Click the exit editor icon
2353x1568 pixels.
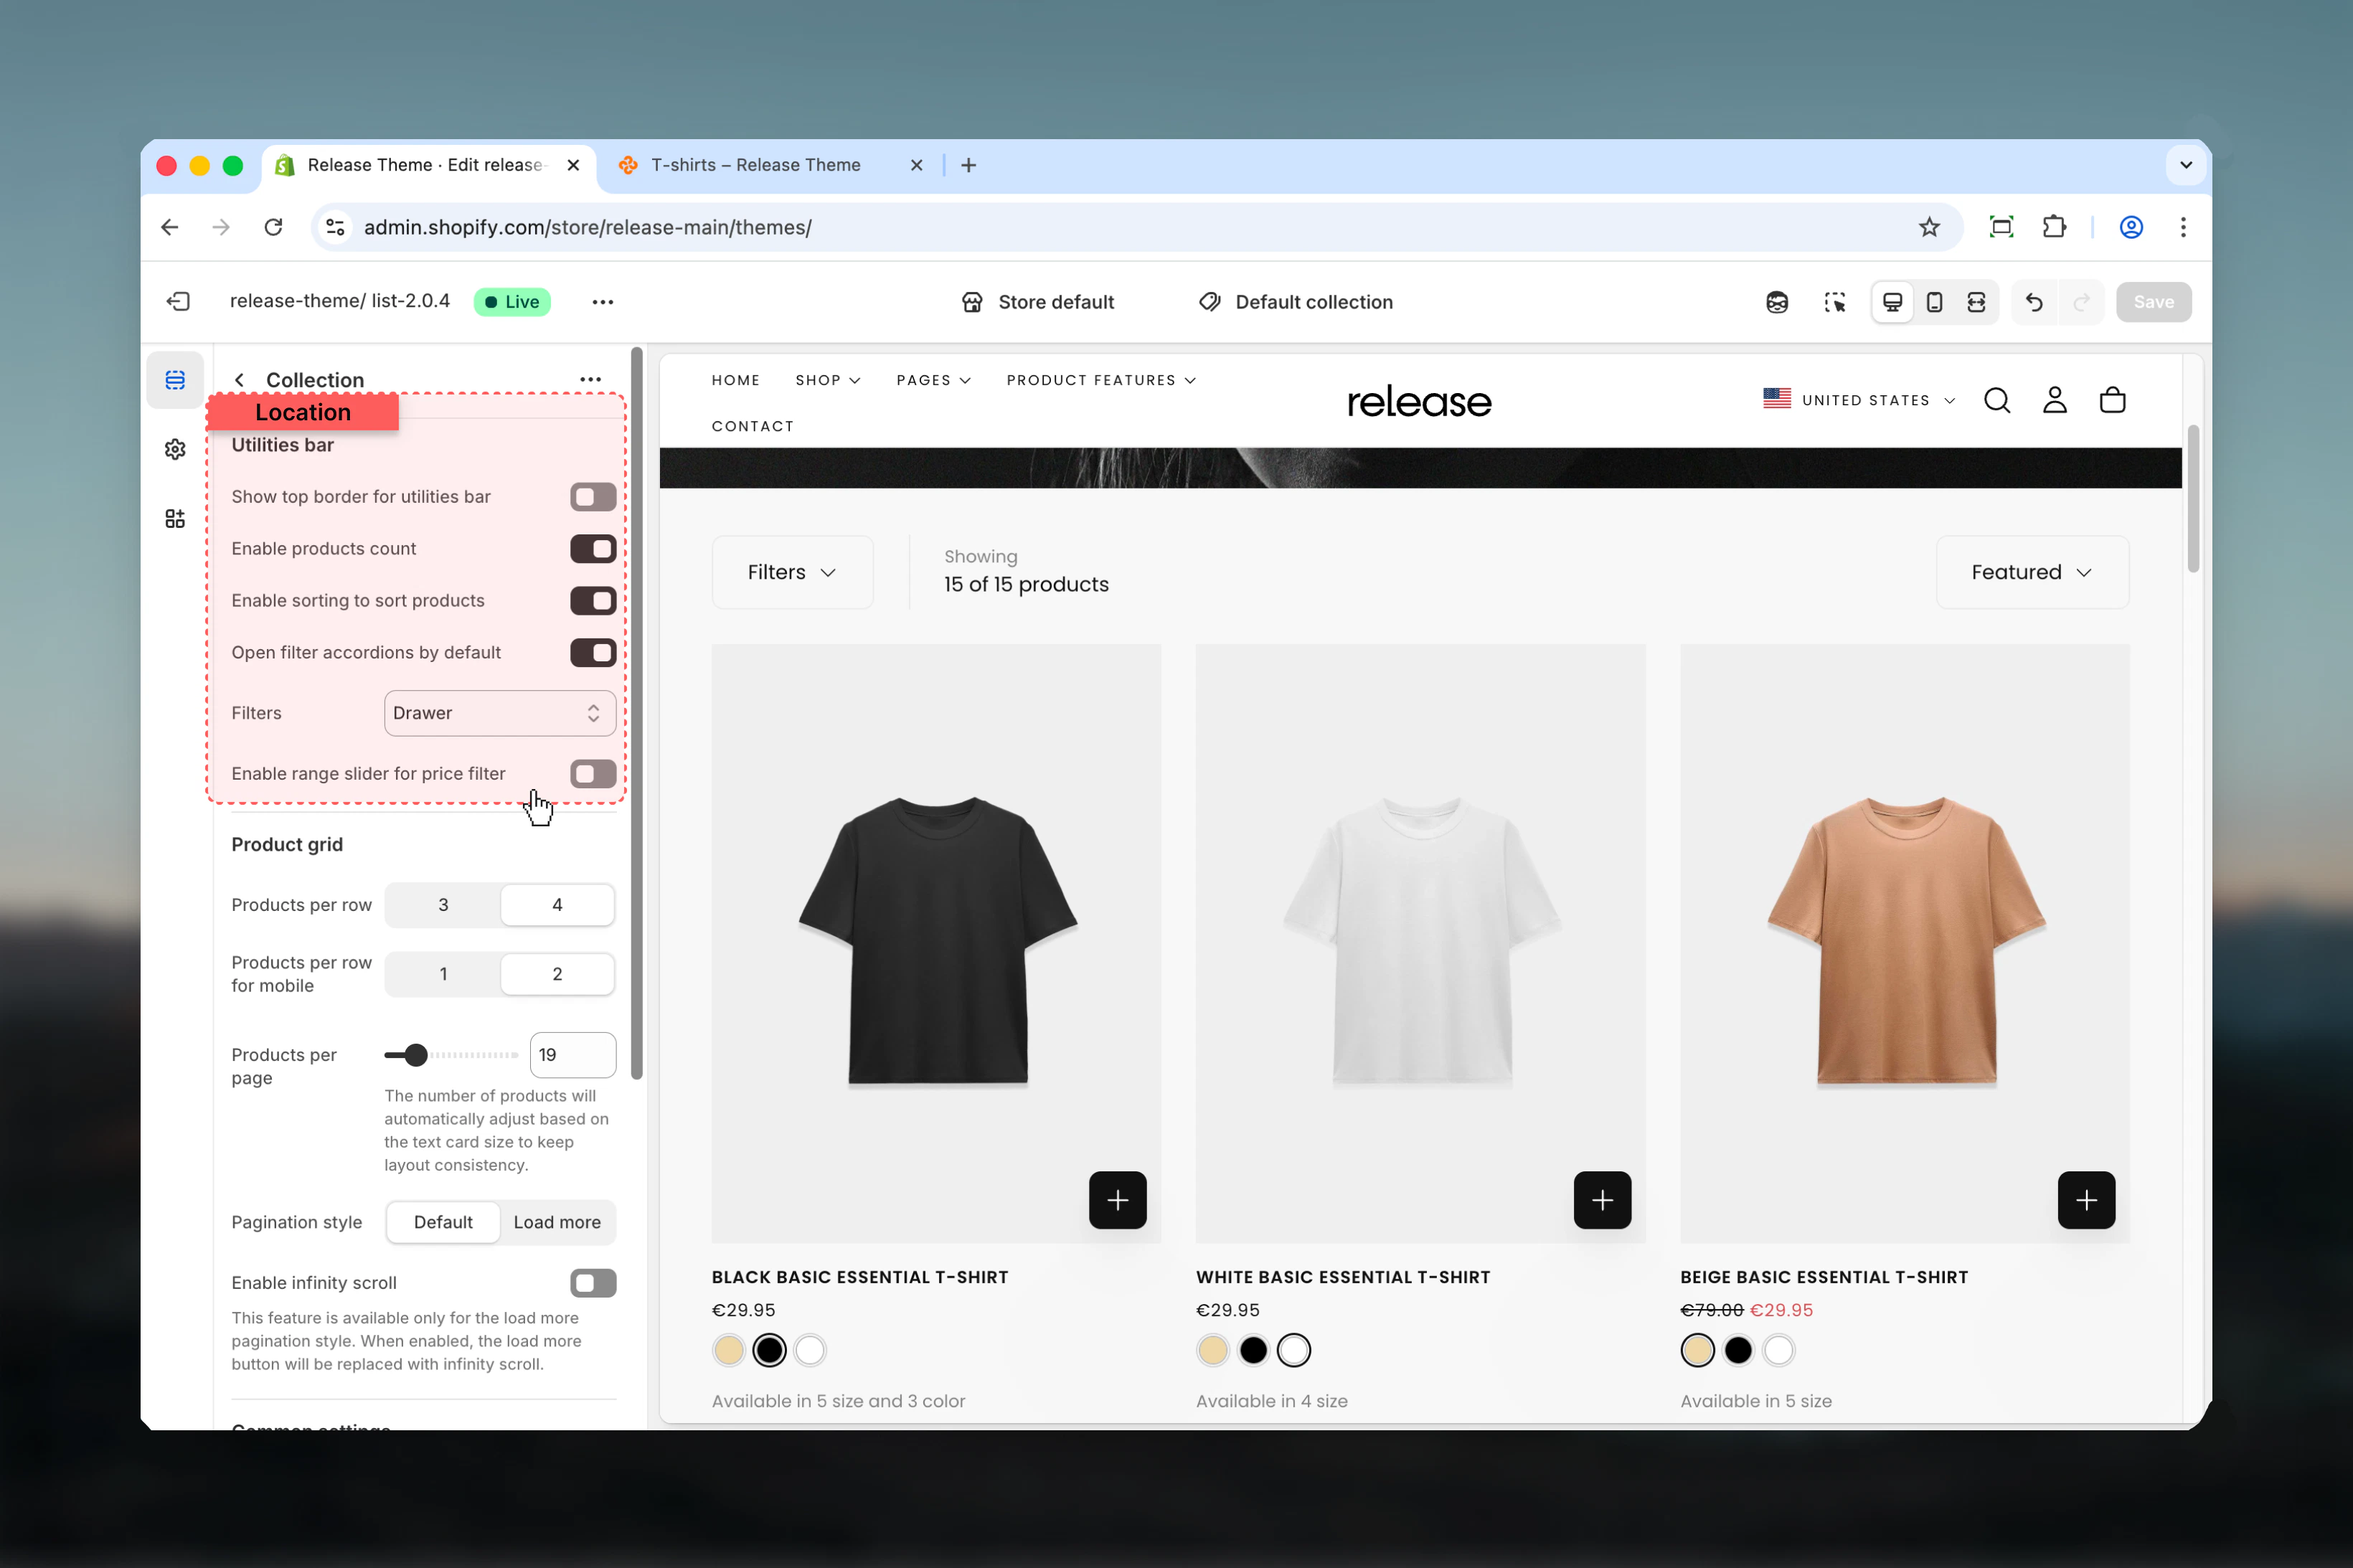coord(179,302)
